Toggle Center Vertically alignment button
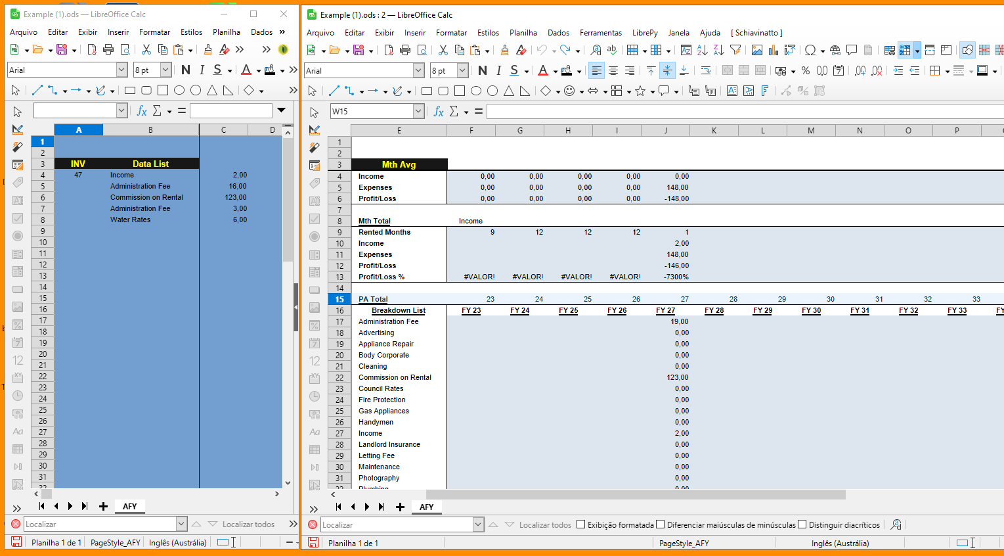The image size is (1004, 556). click(x=667, y=70)
